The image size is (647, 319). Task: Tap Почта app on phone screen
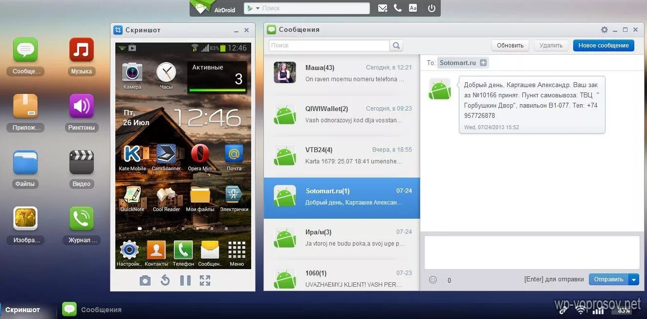pyautogui.click(x=234, y=158)
